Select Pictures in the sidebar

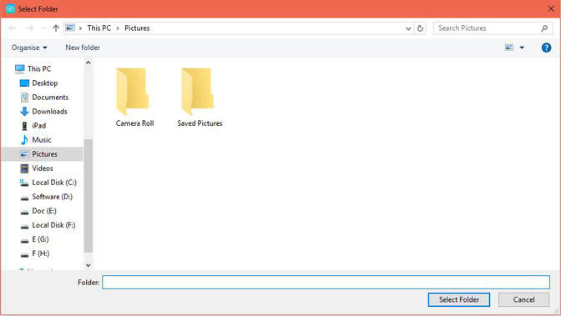[43, 154]
